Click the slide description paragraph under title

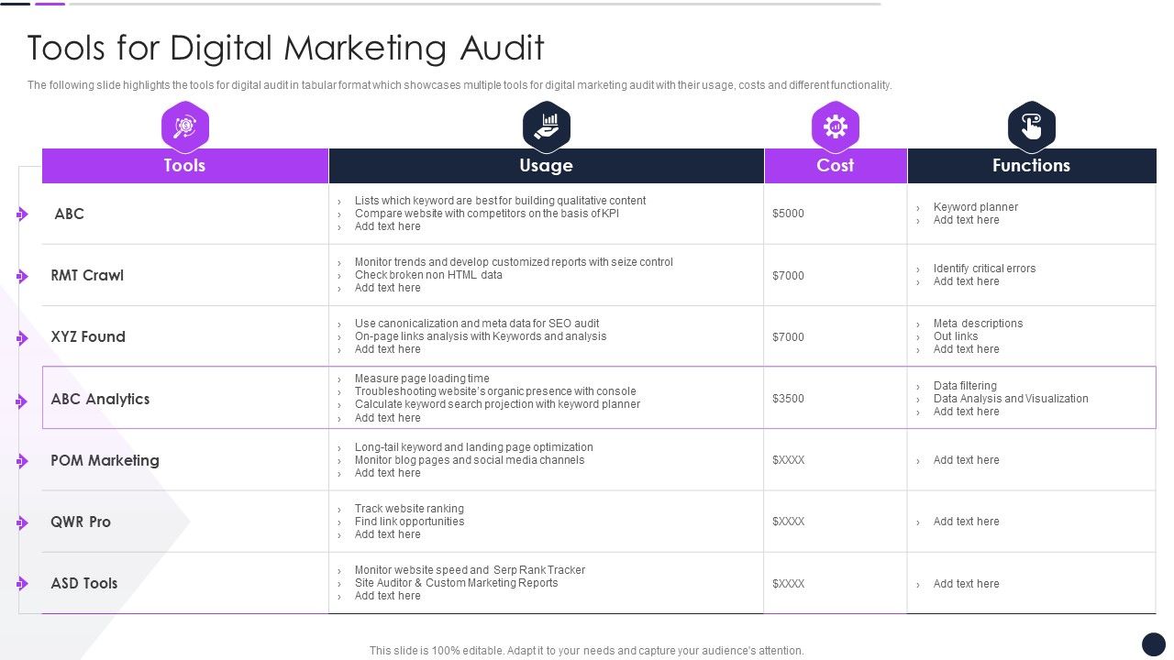click(x=460, y=85)
